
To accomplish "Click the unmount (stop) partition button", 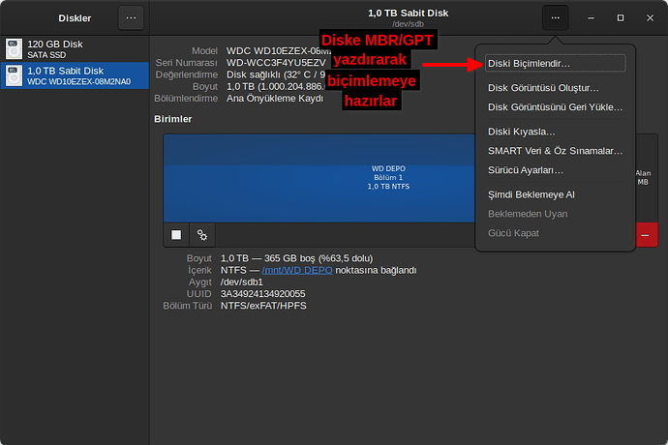I will (x=175, y=234).
